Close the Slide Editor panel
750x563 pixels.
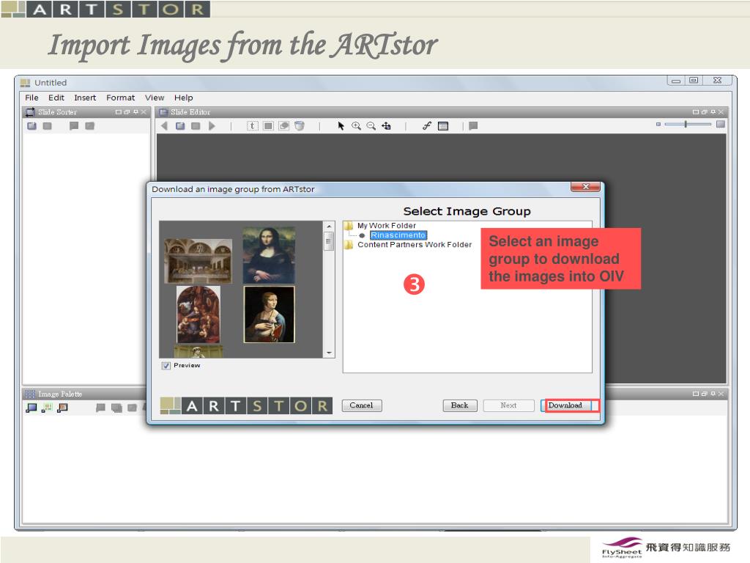click(721, 112)
